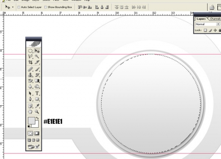Distribute bottom edges in options bar

(127, 7)
